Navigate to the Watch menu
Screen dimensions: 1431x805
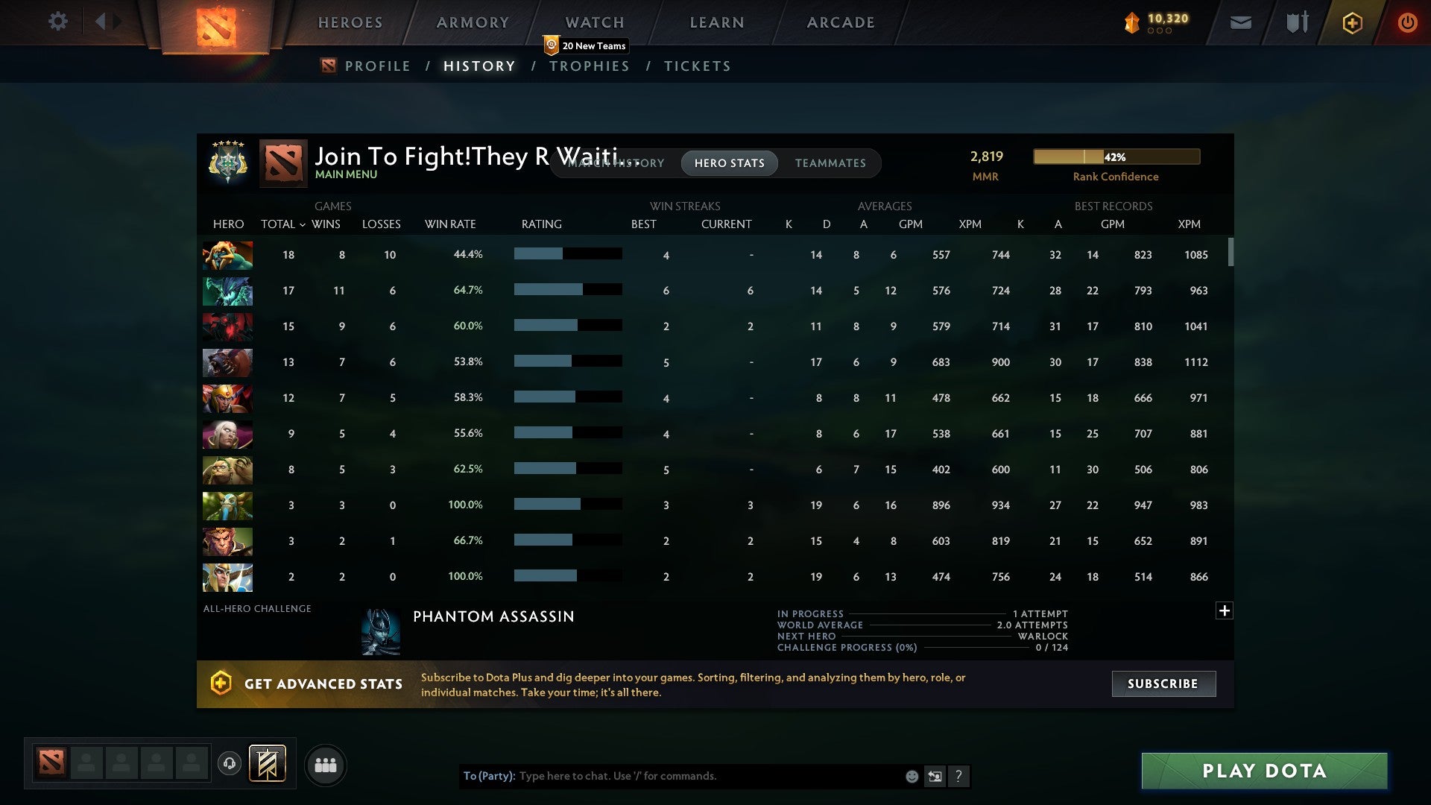(594, 22)
